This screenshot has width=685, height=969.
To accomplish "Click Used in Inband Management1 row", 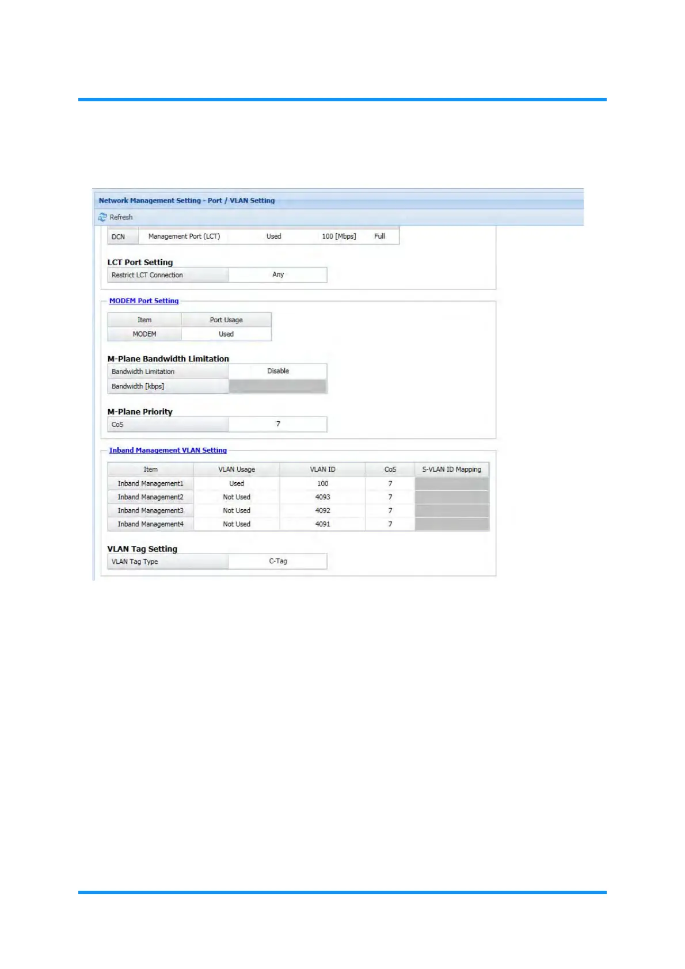I will (x=237, y=483).
